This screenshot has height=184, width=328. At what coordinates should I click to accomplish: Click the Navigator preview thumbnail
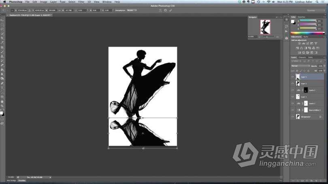pyautogui.click(x=265, y=27)
